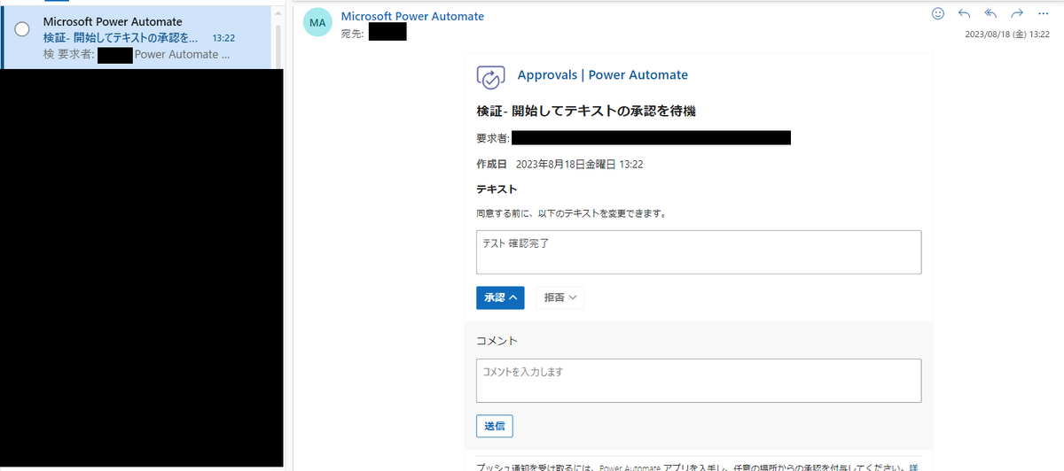The width and height of the screenshot is (1064, 471).
Task: Focus the コメントを入力します comment field
Action: 699,381
